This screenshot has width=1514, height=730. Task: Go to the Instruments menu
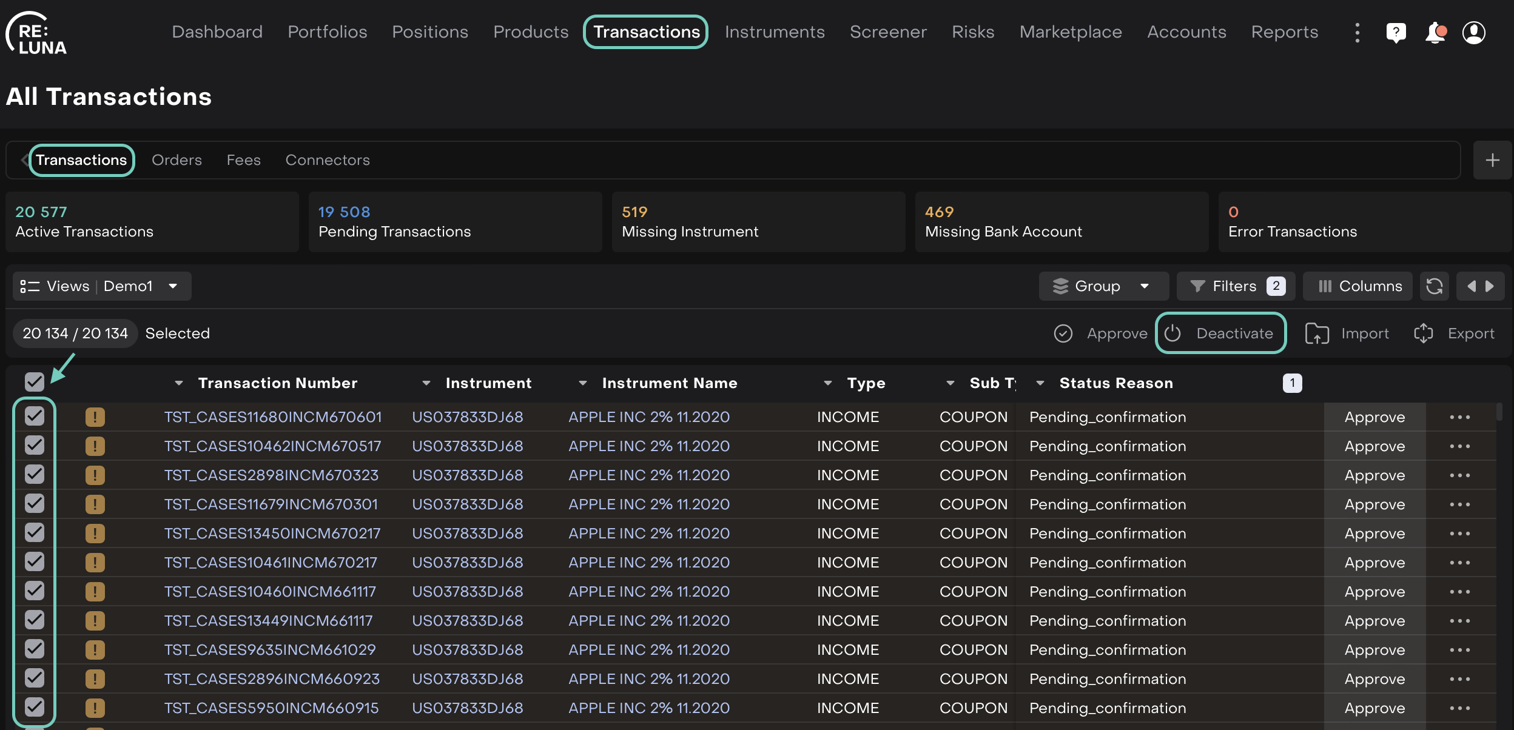tap(775, 32)
